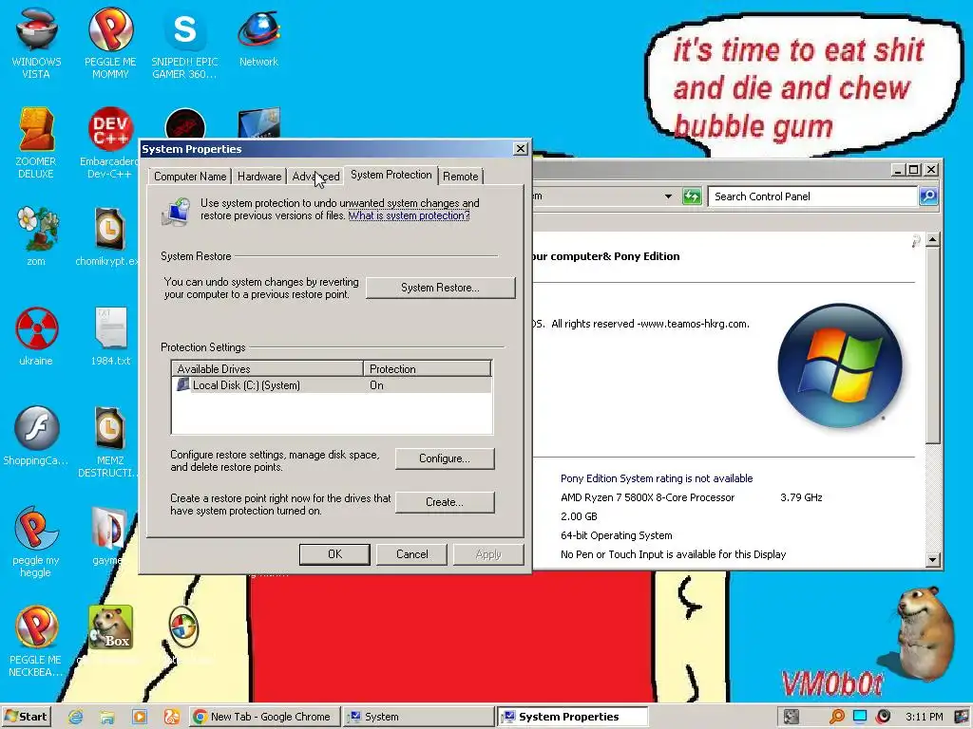Select Local Disk (C:) (System) drive row

click(332, 385)
